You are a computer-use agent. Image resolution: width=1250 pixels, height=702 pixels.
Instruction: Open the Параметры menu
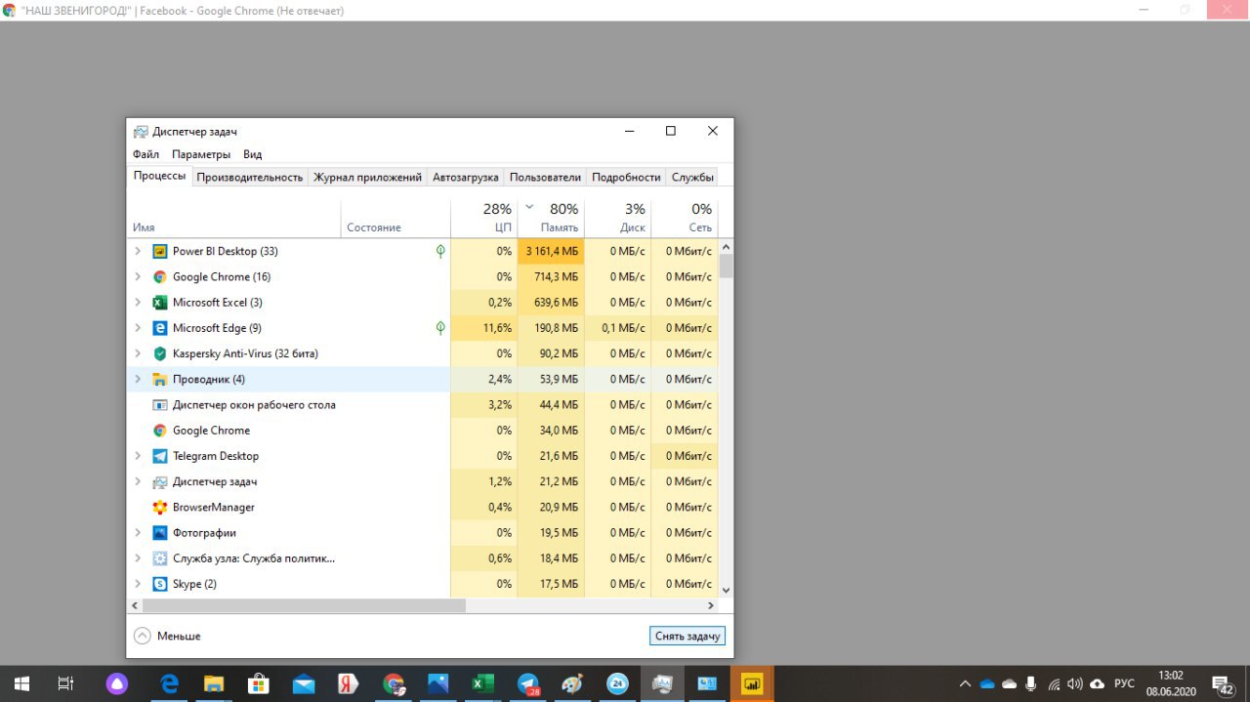pos(201,154)
